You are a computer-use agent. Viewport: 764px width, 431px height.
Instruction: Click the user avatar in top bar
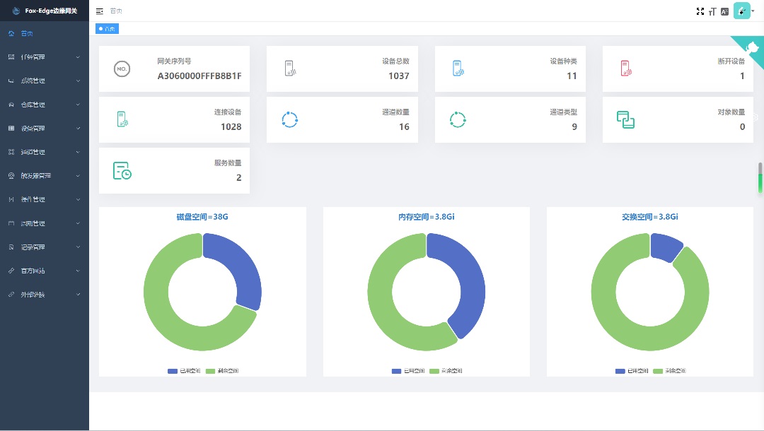click(741, 11)
